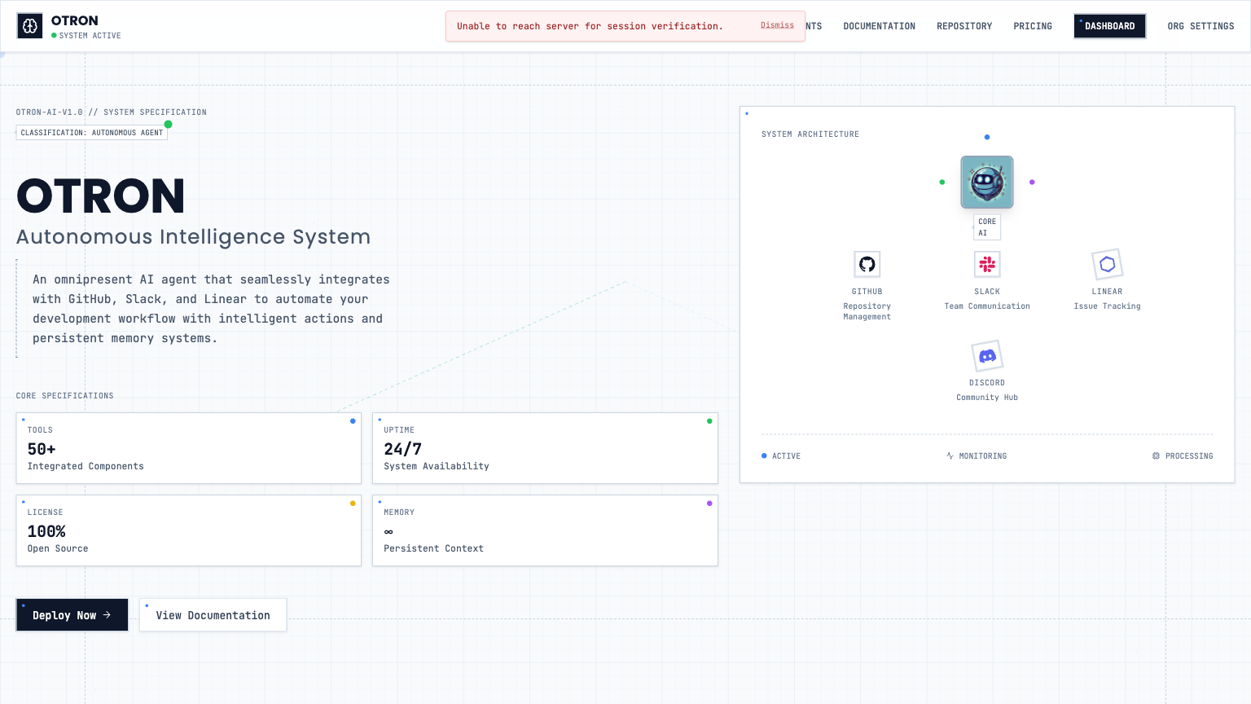Viewport: 1251px width, 704px height.
Task: Open Org Settings
Action: tap(1201, 26)
